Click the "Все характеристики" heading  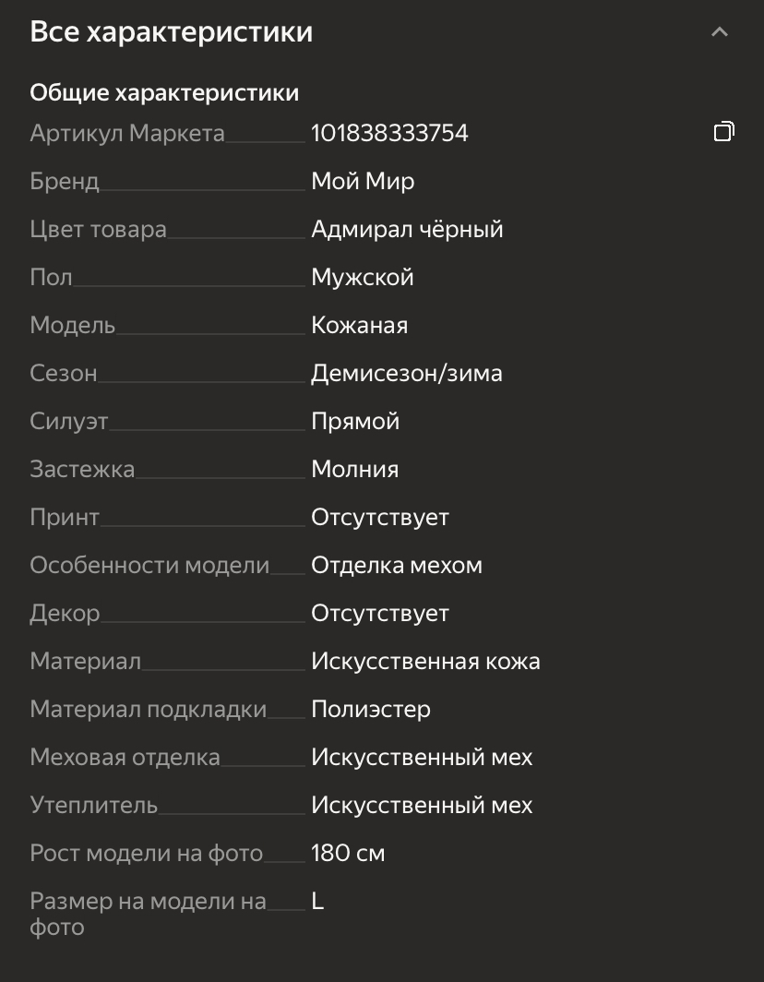172,32
